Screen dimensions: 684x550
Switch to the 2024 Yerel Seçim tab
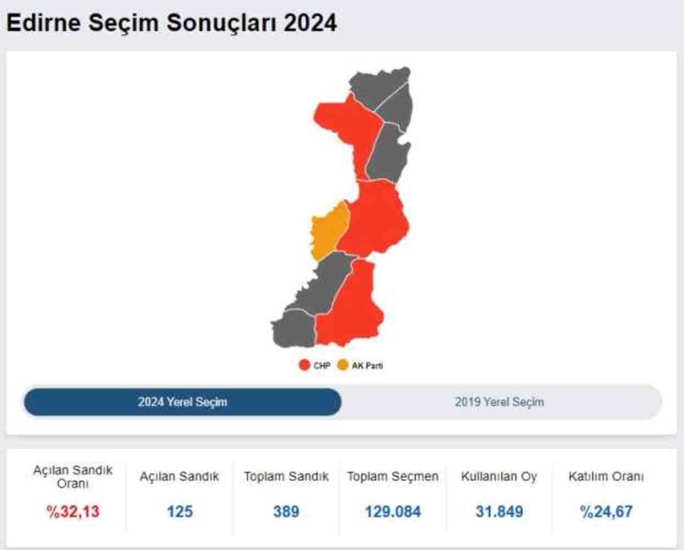pos(181,402)
